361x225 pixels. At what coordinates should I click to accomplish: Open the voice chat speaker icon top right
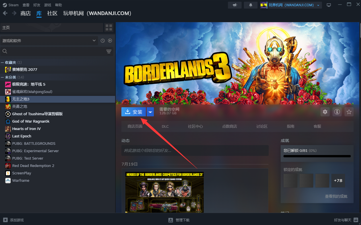click(234, 5)
